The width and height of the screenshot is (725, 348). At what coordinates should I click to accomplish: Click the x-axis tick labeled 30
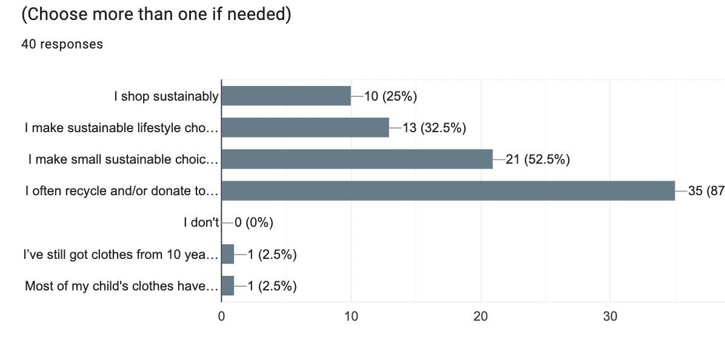click(610, 316)
